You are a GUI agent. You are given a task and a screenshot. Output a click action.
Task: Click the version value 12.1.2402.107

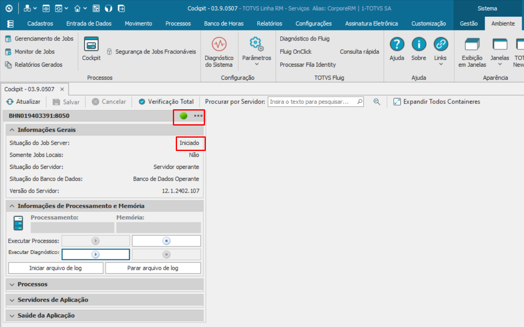(180, 191)
